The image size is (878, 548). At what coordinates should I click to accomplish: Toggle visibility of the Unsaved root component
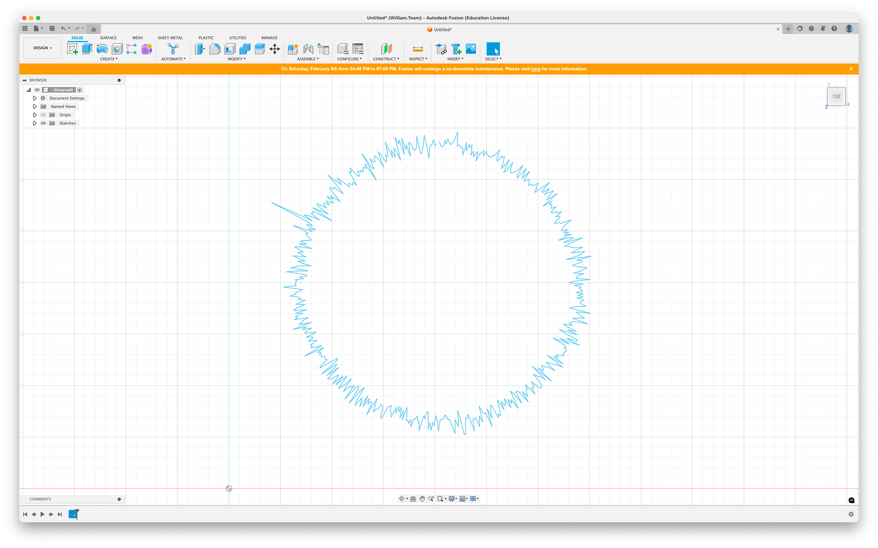click(x=37, y=90)
